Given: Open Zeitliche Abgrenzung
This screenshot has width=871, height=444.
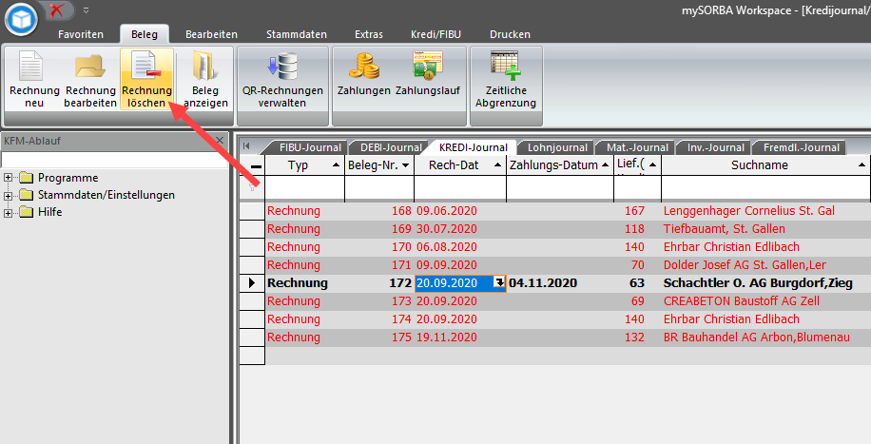Looking at the screenshot, I should click(x=506, y=79).
